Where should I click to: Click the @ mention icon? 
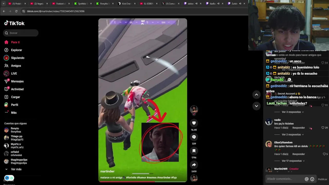(x=307, y=179)
